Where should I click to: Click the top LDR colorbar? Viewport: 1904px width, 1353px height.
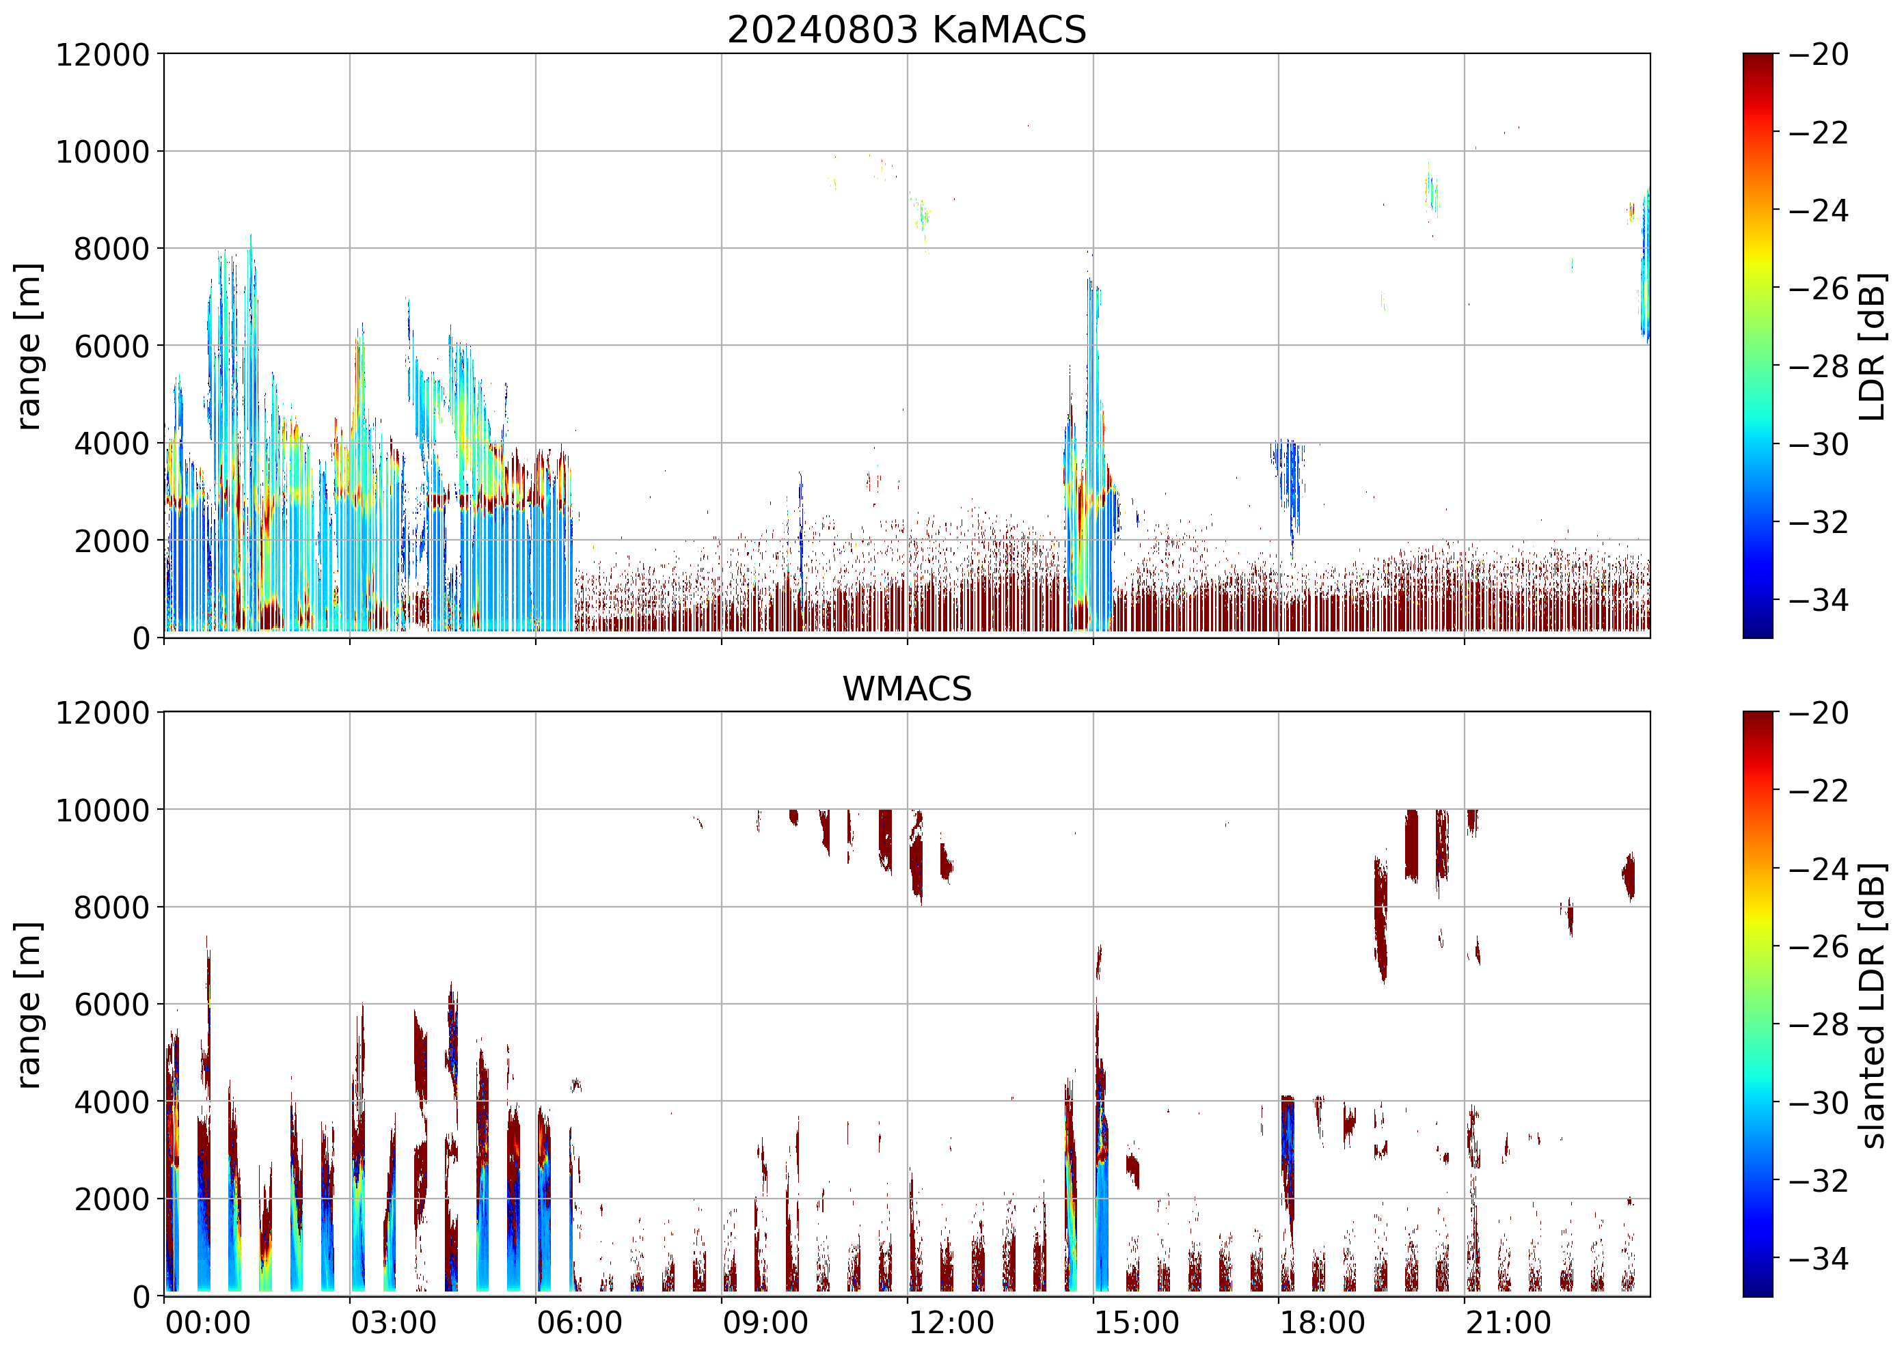1757,346
